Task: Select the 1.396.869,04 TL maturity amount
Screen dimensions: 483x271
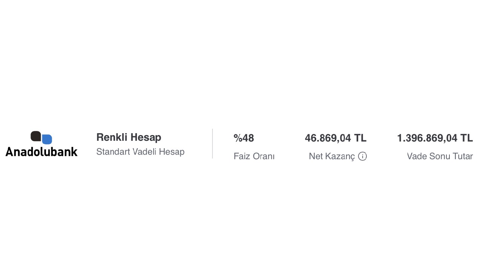Action: pos(435,138)
